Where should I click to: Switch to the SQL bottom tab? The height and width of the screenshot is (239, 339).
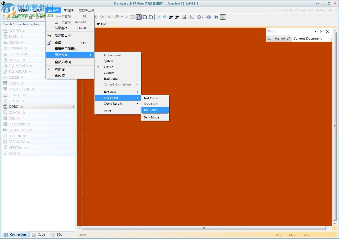point(56,234)
